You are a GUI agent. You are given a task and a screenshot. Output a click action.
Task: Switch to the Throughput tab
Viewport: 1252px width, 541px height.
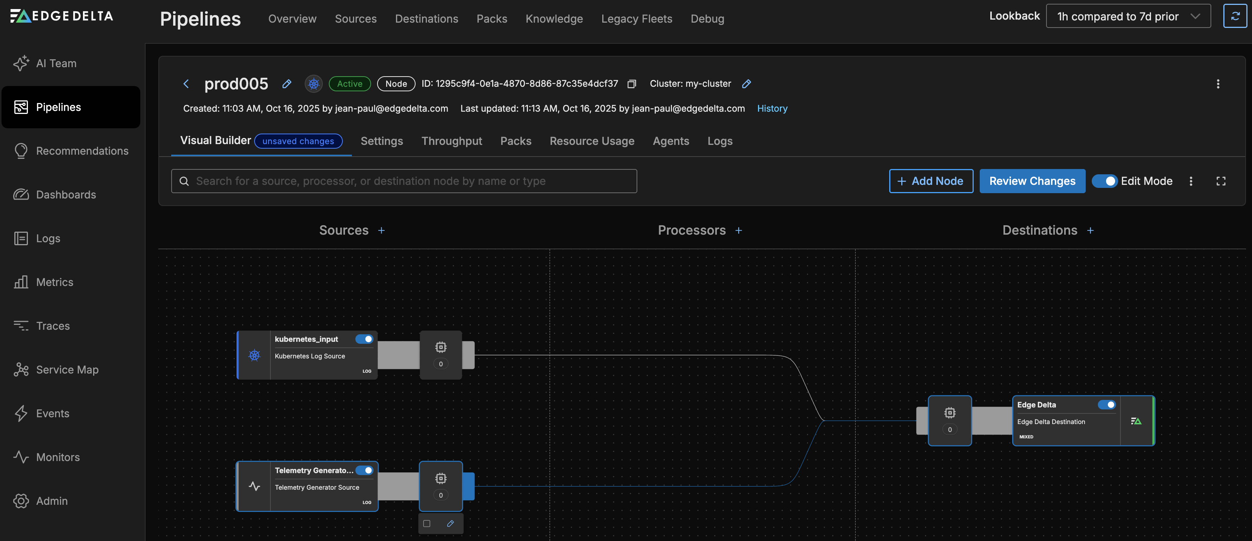451,141
